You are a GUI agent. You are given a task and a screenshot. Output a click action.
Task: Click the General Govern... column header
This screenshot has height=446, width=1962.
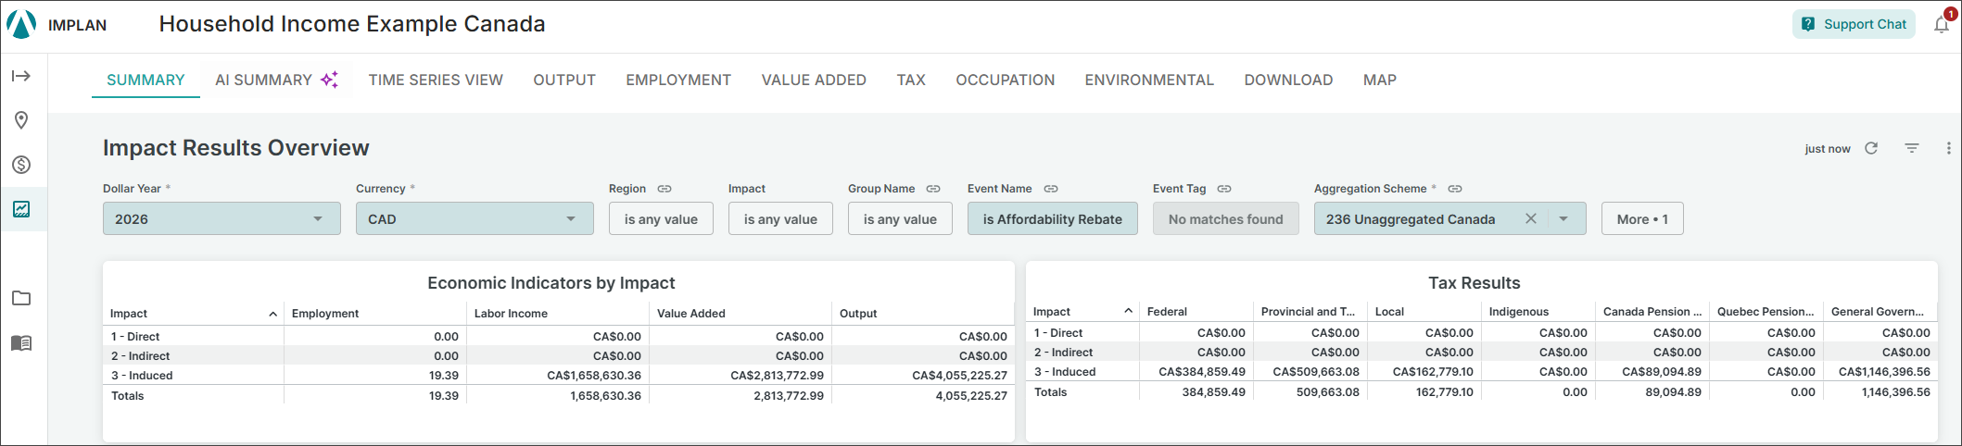tap(1880, 311)
